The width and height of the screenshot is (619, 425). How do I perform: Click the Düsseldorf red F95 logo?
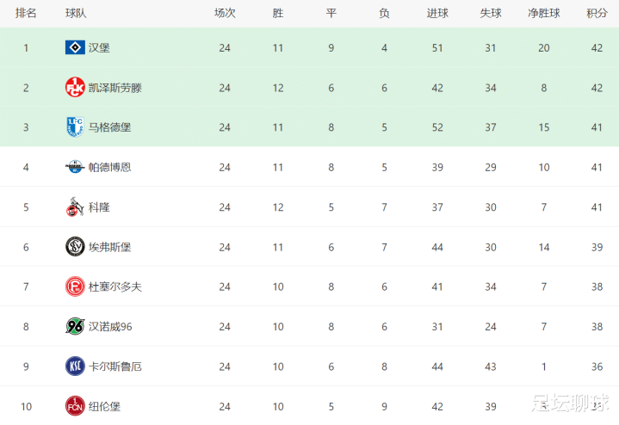(x=75, y=286)
